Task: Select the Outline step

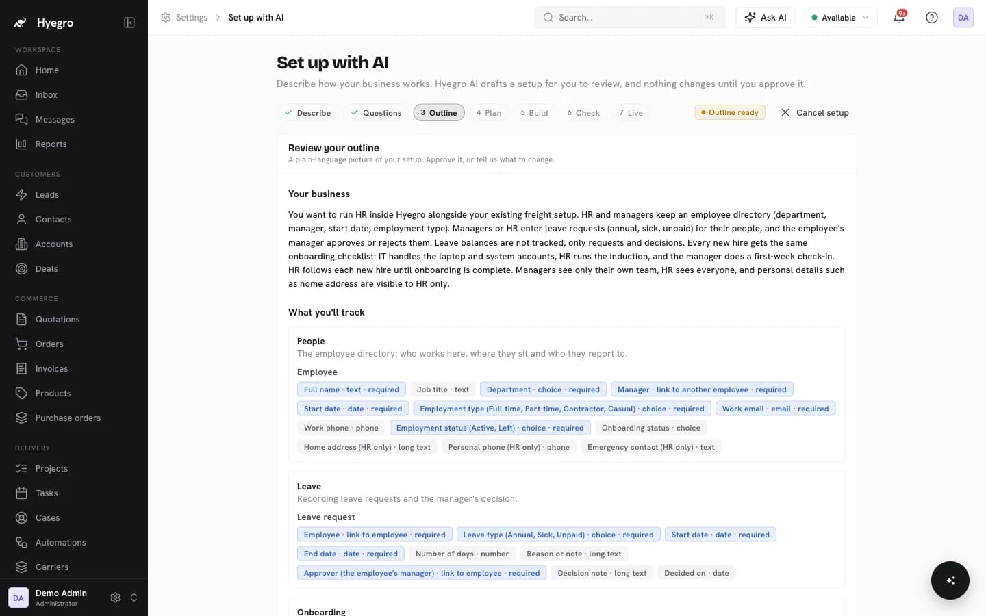Action: (x=439, y=112)
